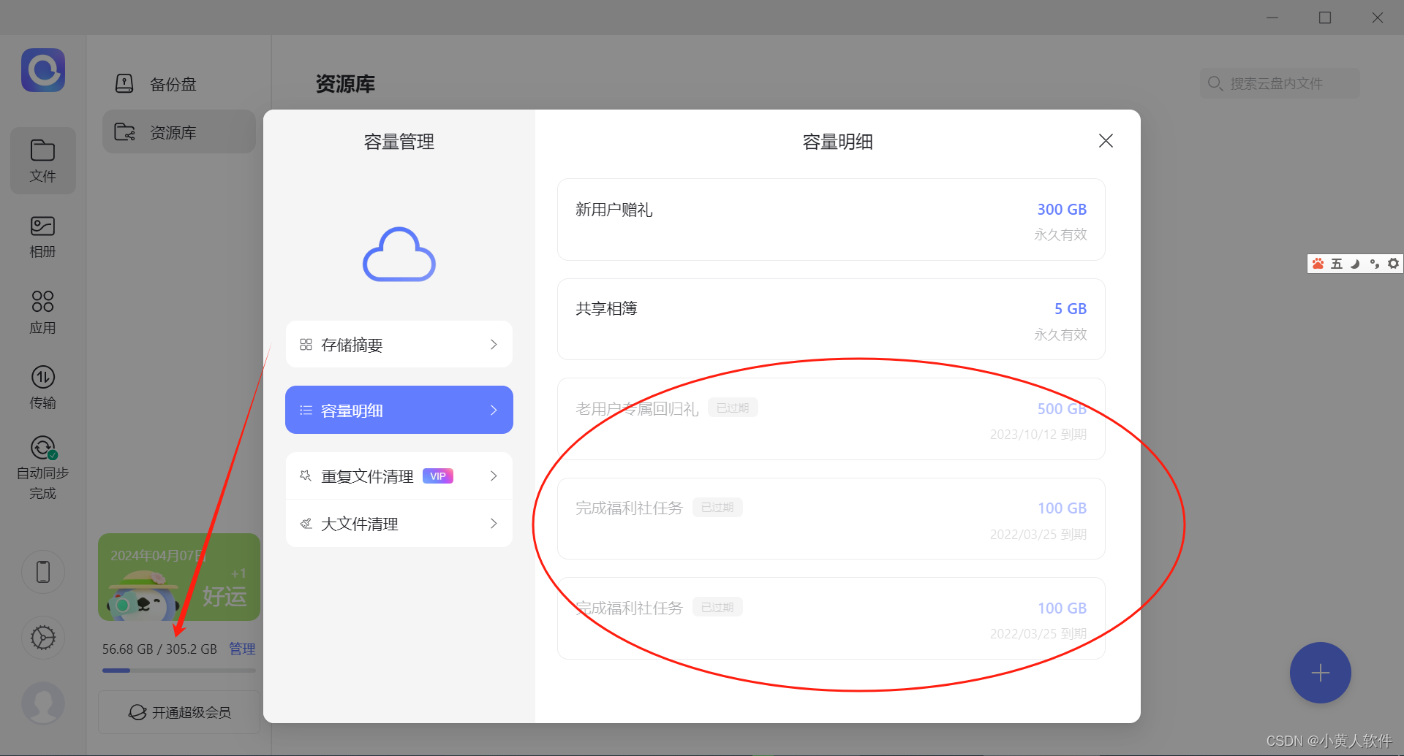This screenshot has width=1404, height=756.
Task: Click the 300 GB capacity value
Action: pos(1062,210)
